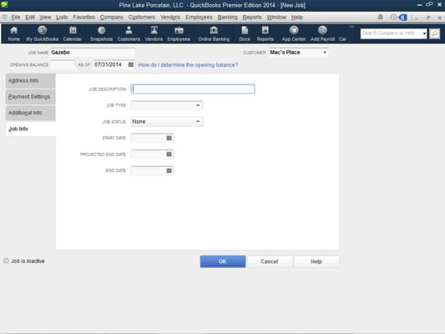This screenshot has width=445, height=334.
Task: Open the Home icon in toolbar
Action: 13,33
